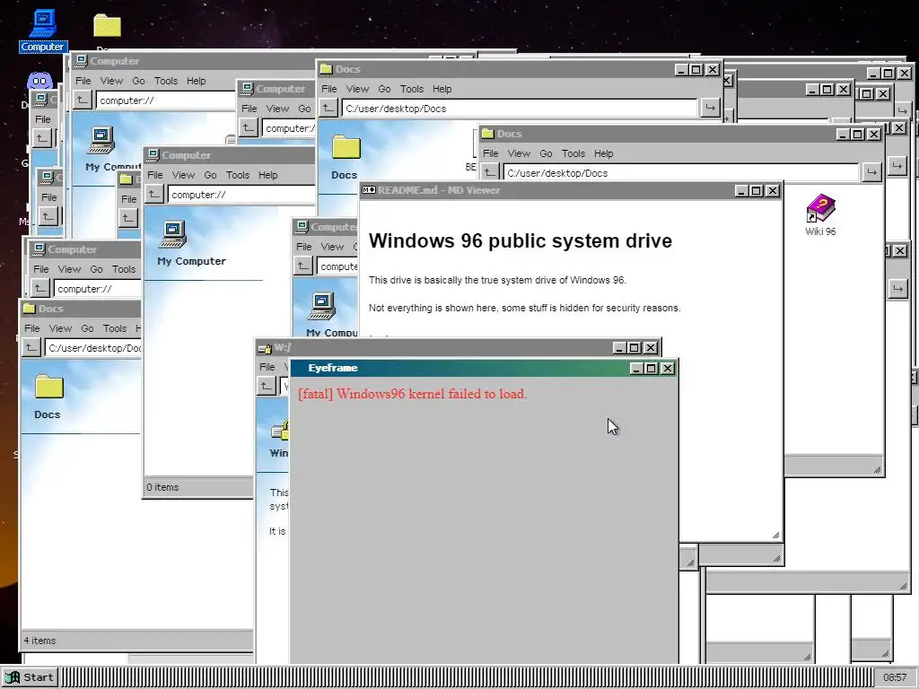The width and height of the screenshot is (919, 689).
Task: Focus address bar in the 4-items Docs window
Action: point(94,348)
